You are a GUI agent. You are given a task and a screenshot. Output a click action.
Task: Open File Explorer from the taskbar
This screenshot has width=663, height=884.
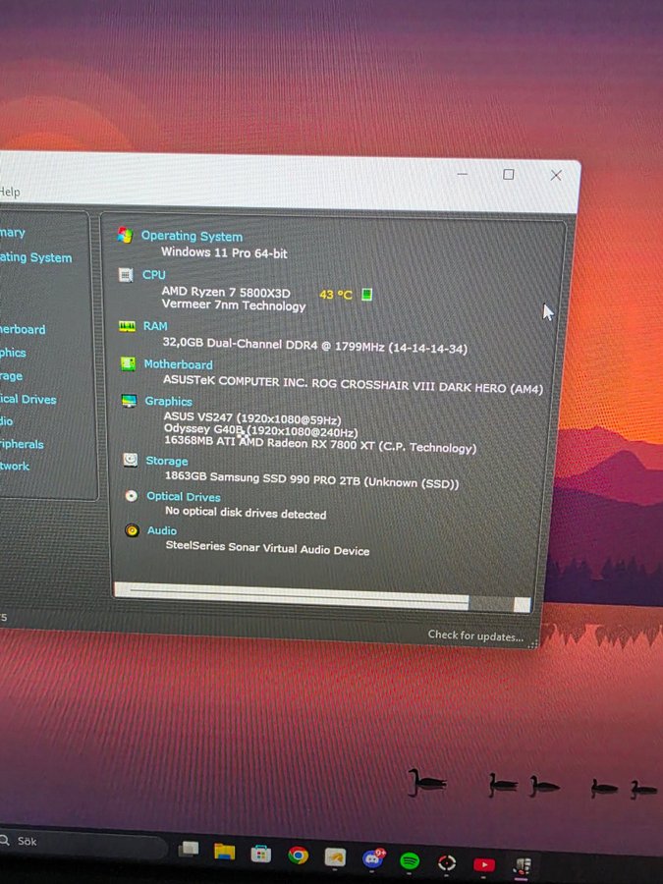pyautogui.click(x=224, y=851)
